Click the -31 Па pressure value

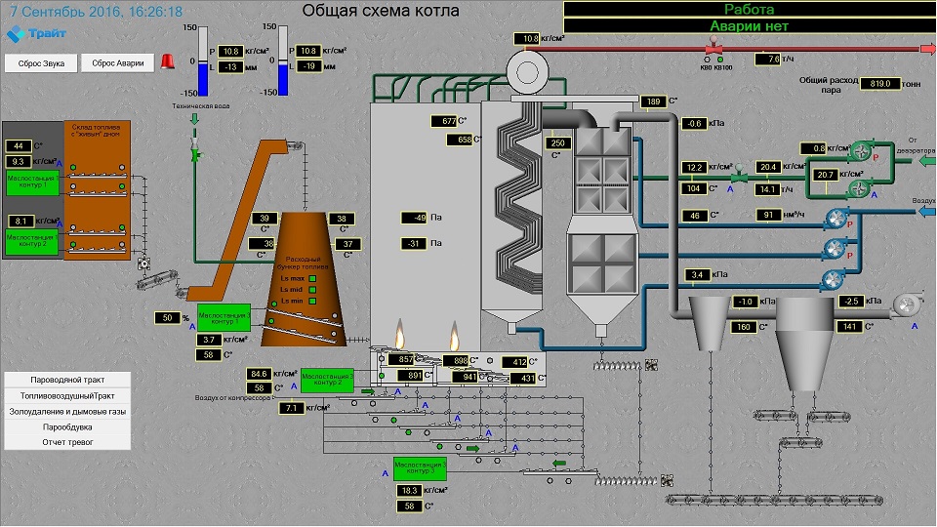tap(414, 243)
